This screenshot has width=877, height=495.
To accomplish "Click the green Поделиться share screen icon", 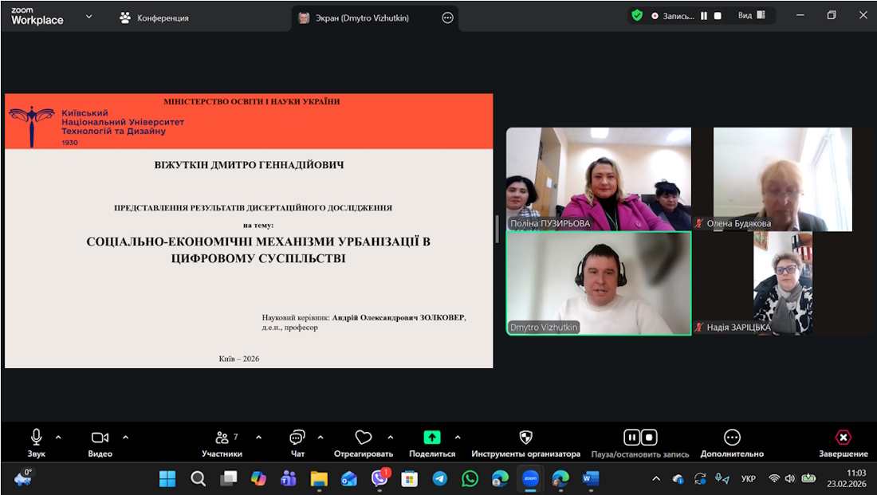I will (x=431, y=438).
